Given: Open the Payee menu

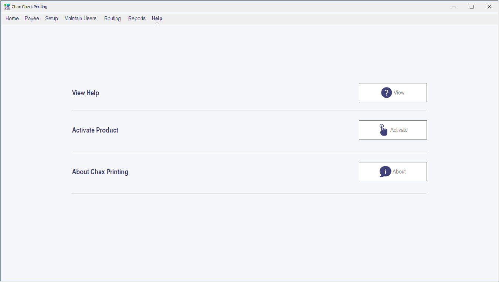Looking at the screenshot, I should coord(32,18).
